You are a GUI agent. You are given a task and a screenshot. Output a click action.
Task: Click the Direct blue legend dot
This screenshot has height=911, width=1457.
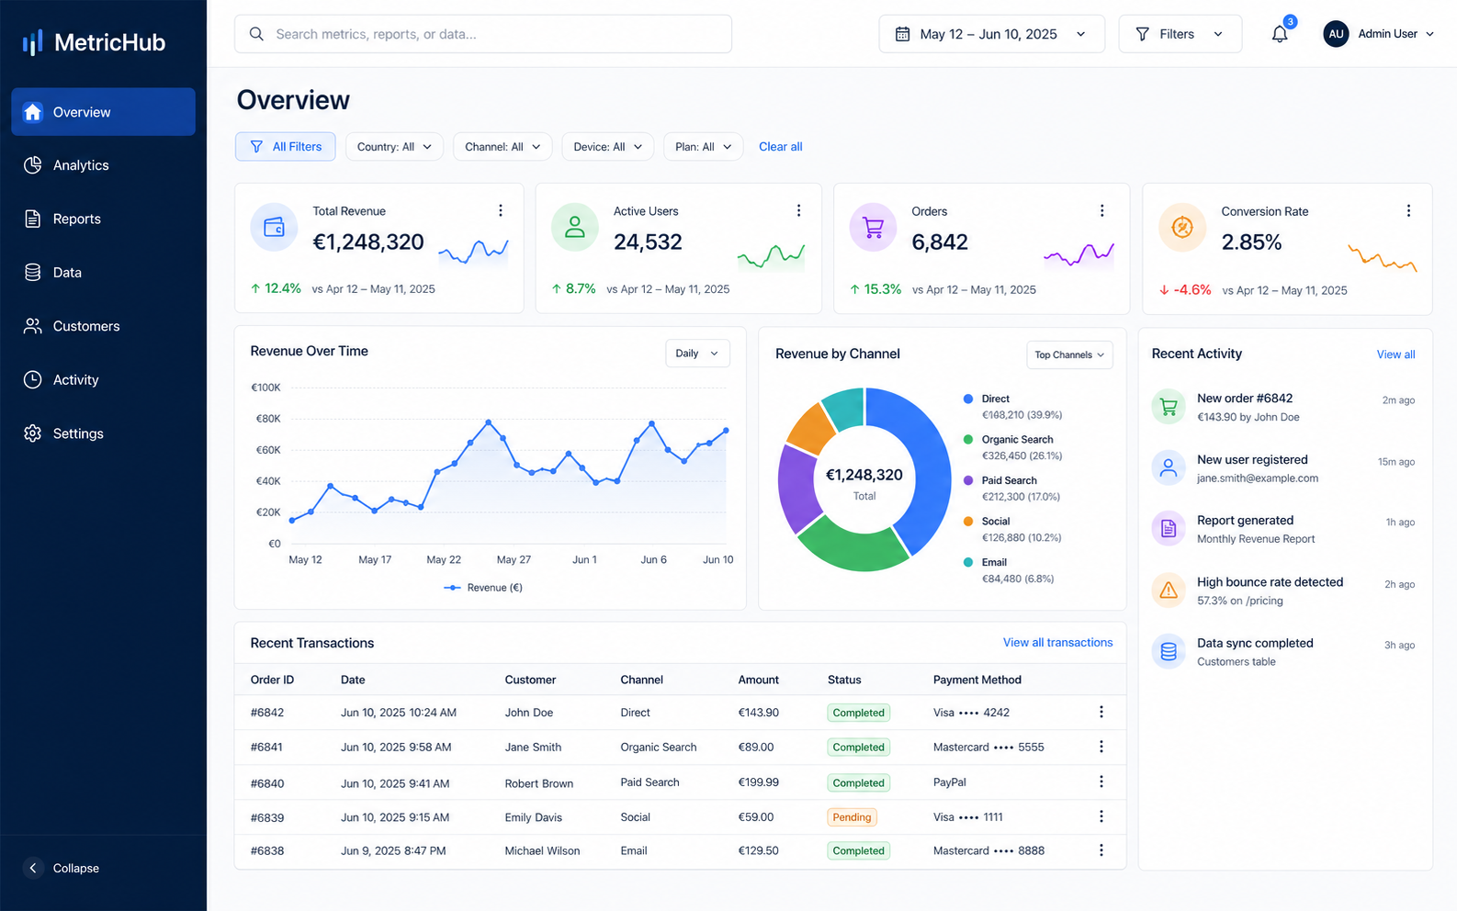[x=968, y=399]
